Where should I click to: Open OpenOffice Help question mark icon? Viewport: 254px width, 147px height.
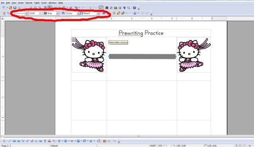135,8
